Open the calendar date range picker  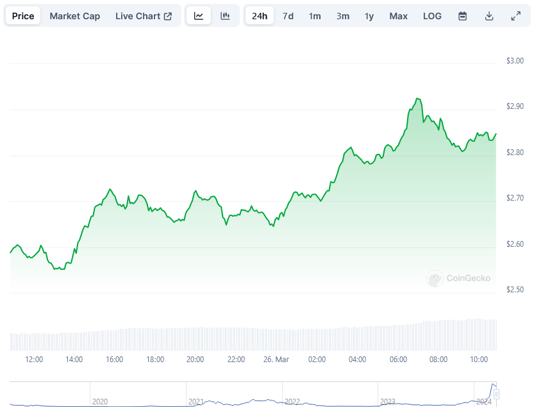click(463, 16)
